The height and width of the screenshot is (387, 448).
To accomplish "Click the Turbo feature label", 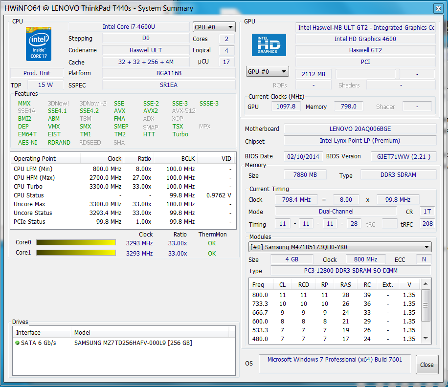I will tap(180, 134).
